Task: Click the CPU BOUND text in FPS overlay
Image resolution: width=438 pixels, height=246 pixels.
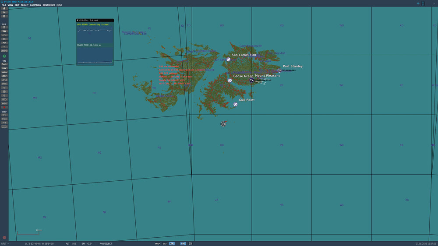Action: click(93, 25)
